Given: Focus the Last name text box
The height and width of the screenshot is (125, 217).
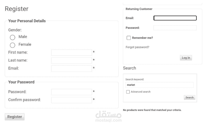Looking at the screenshot, I should click(x=72, y=60).
